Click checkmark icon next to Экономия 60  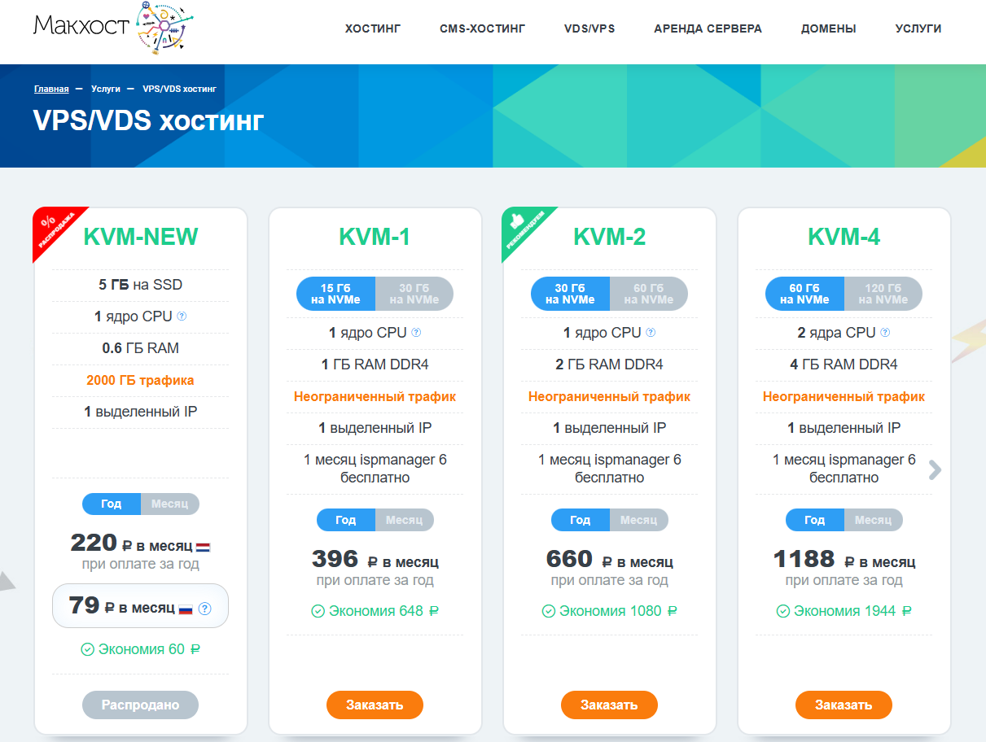tap(88, 649)
